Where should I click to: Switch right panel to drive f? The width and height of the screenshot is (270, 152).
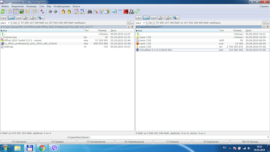pyautogui.click(x=161, y=18)
